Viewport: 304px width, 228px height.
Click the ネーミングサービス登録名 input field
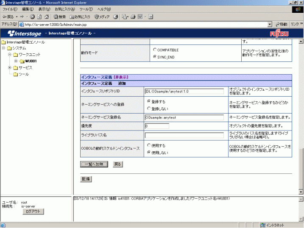[x=184, y=117]
